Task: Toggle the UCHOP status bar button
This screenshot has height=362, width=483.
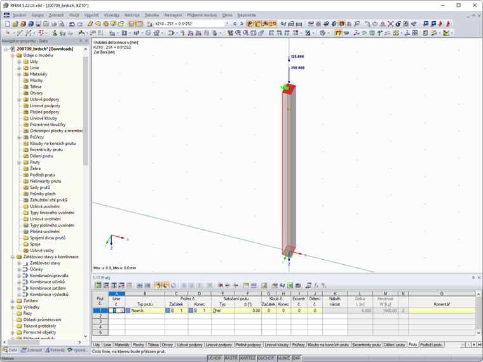Action: click(214, 358)
